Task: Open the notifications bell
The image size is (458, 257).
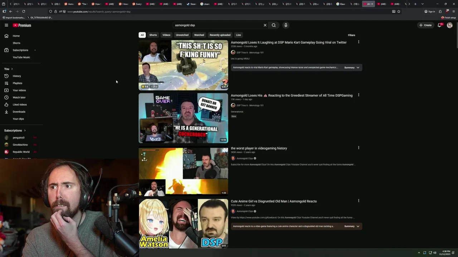Action: point(440,25)
